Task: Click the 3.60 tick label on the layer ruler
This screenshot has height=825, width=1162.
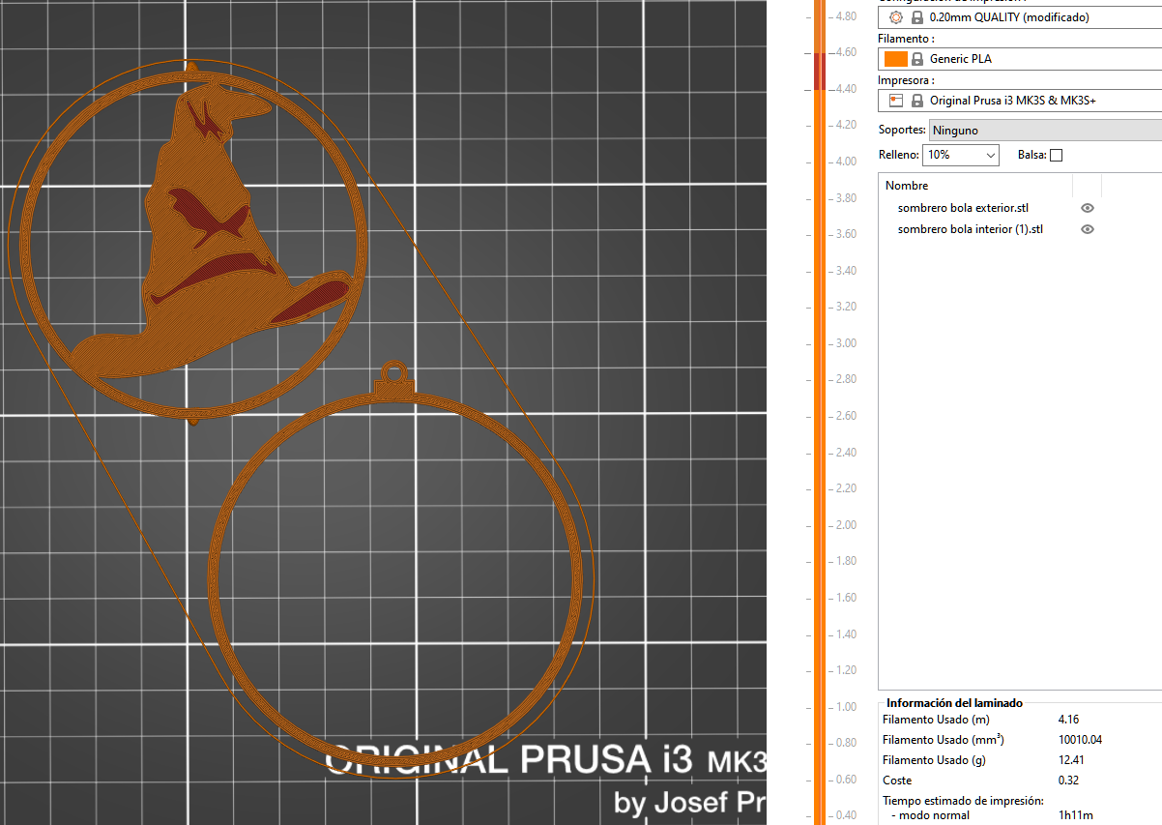Action: 847,234
